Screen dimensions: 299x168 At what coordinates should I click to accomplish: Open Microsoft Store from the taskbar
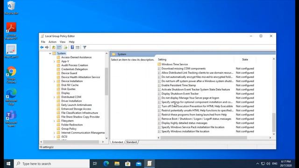pos(128,164)
